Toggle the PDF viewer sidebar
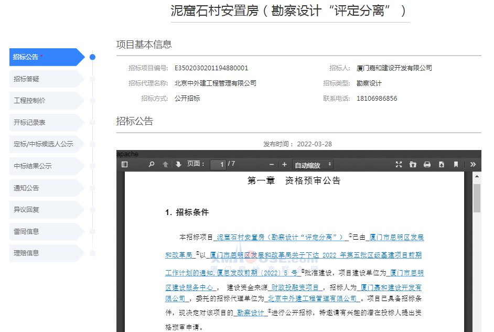Screen dimensions: 494x332 (124, 165)
